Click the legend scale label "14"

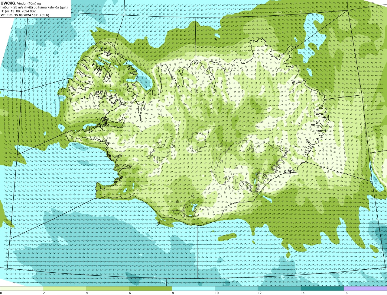[x=302, y=293]
